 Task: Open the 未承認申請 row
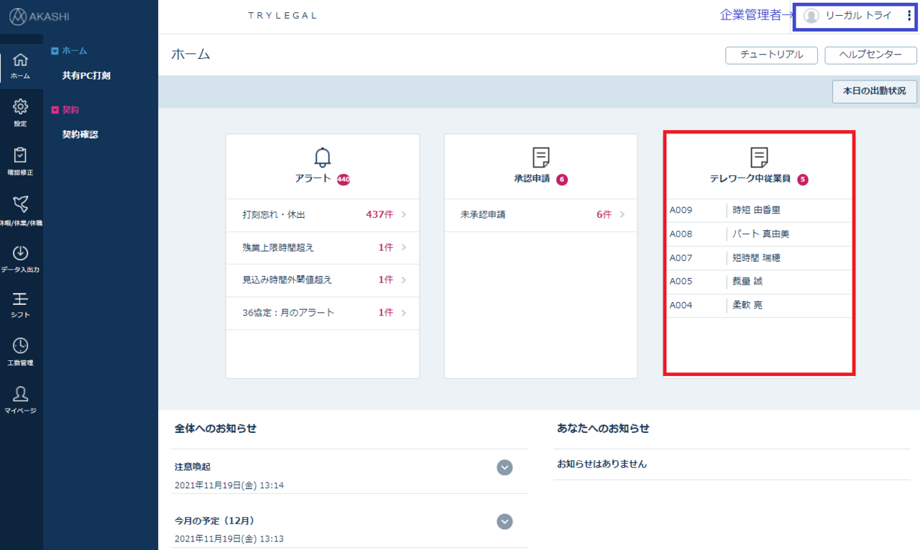point(540,214)
